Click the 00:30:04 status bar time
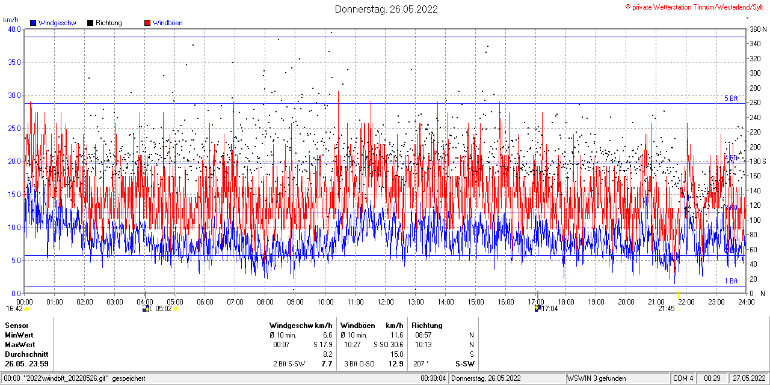The width and height of the screenshot is (770, 385). (x=434, y=378)
